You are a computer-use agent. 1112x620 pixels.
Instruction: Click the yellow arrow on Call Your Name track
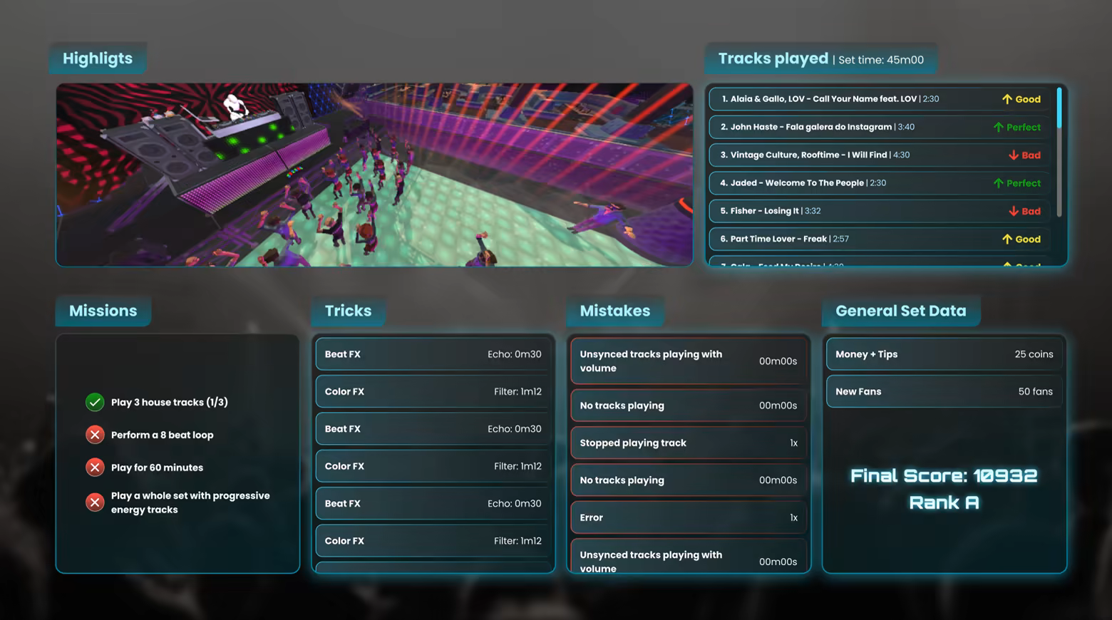pyautogui.click(x=1007, y=99)
